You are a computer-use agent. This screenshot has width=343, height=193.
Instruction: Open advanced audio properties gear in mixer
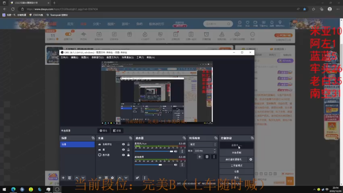[137, 178]
